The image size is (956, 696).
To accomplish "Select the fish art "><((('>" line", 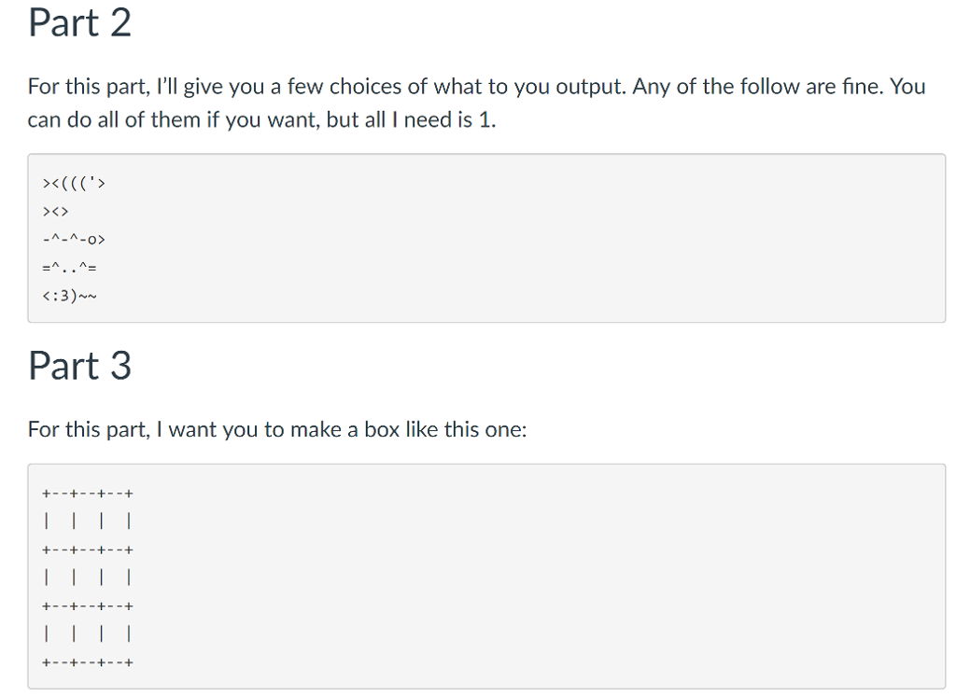I will (x=75, y=182).
